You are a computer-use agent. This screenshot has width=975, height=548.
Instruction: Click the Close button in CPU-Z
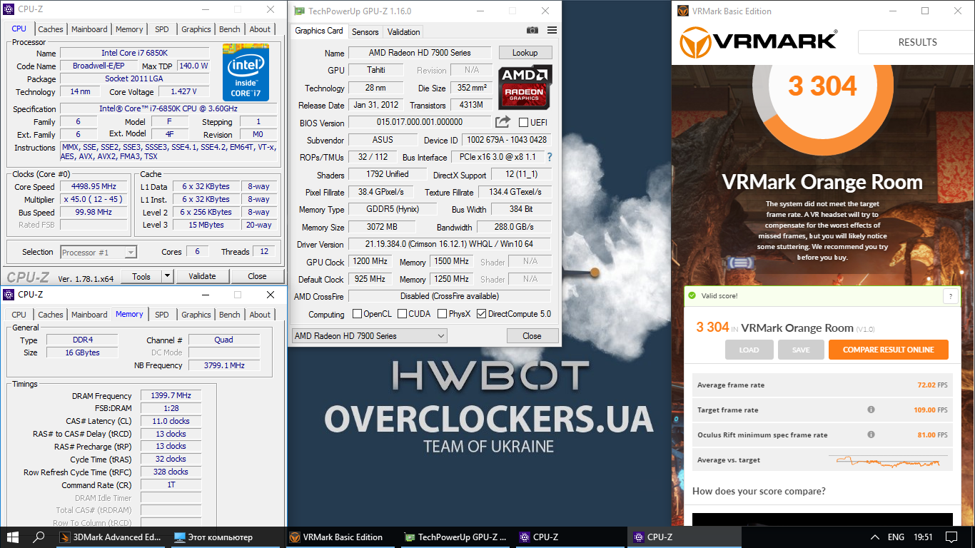pyautogui.click(x=257, y=276)
